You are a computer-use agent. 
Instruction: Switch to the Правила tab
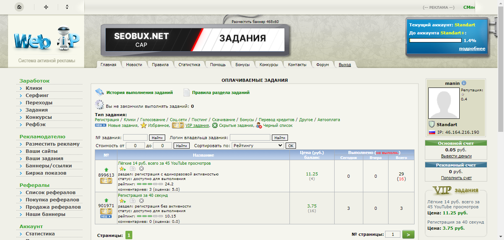coord(160,65)
